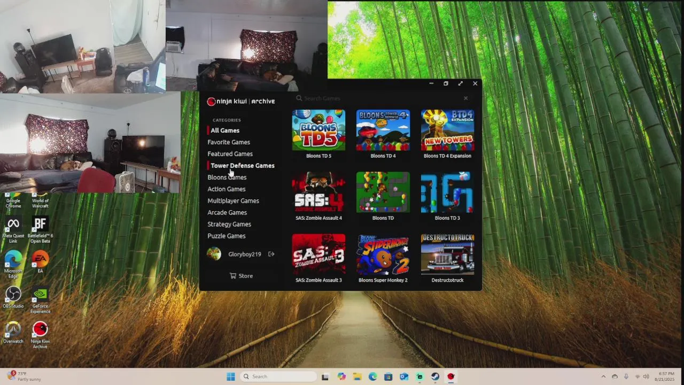This screenshot has width=684, height=385.
Task: Click the microphone icon in system tray
Action: [x=626, y=376]
